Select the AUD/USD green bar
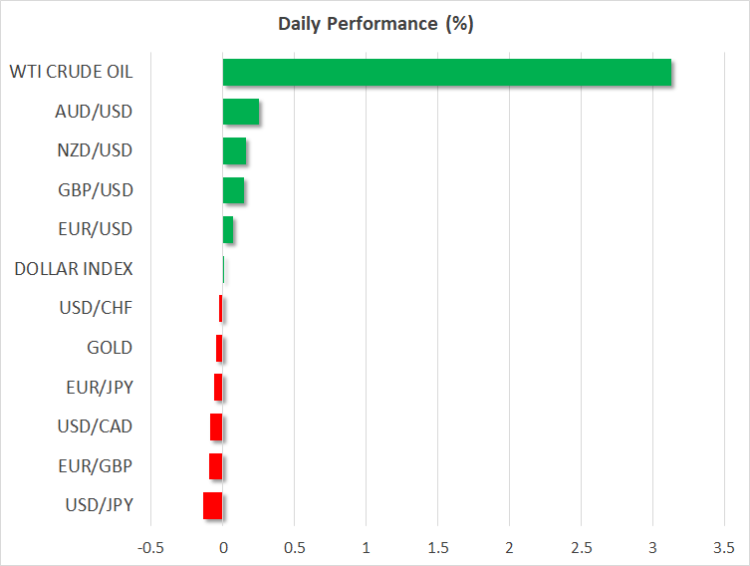Image resolution: width=750 pixels, height=566 pixels. (240, 112)
